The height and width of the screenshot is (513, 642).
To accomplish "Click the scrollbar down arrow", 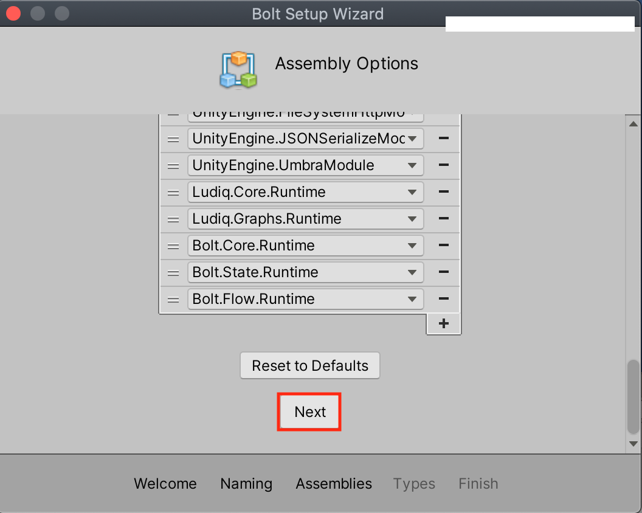I will point(632,443).
